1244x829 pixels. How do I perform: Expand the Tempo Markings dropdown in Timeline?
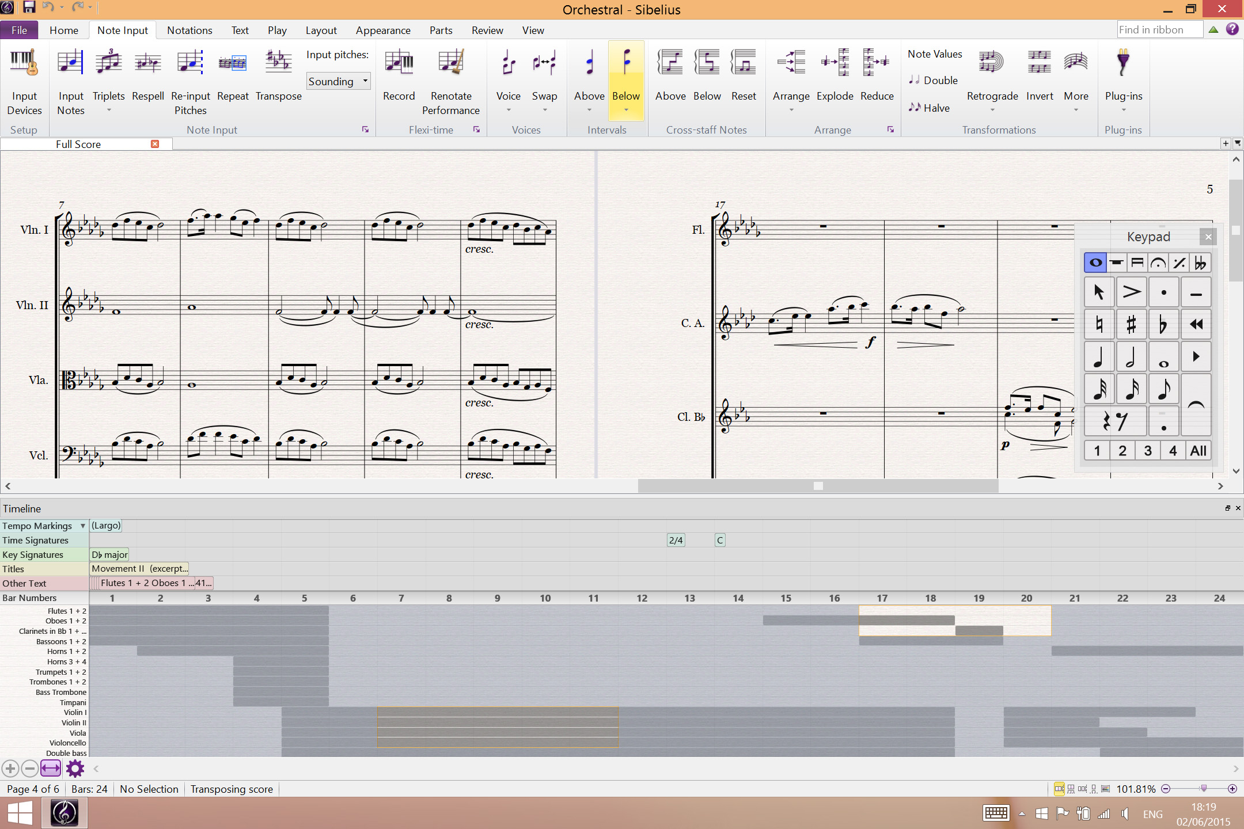tap(82, 526)
